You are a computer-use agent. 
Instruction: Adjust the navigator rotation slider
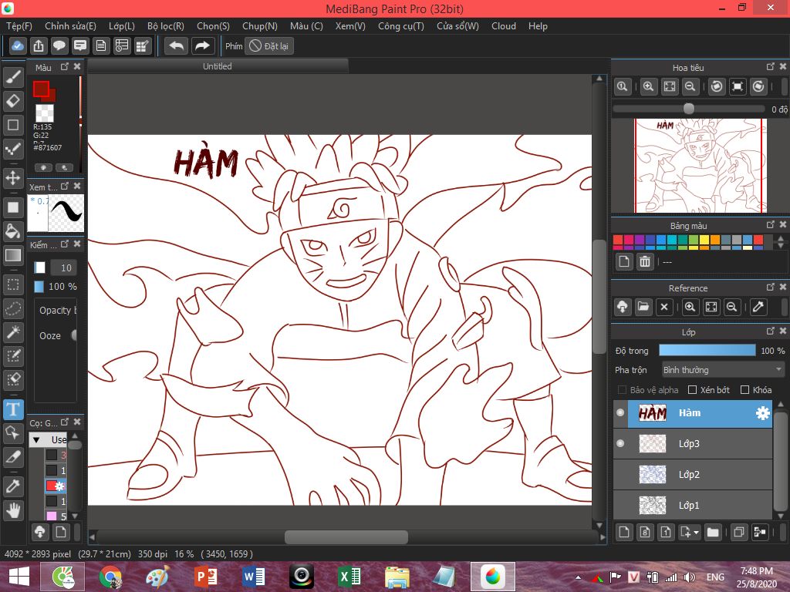[x=689, y=109]
